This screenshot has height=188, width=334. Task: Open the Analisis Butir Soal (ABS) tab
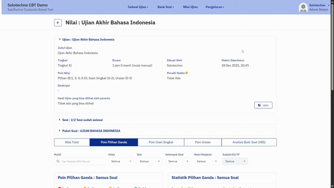(x=249, y=142)
